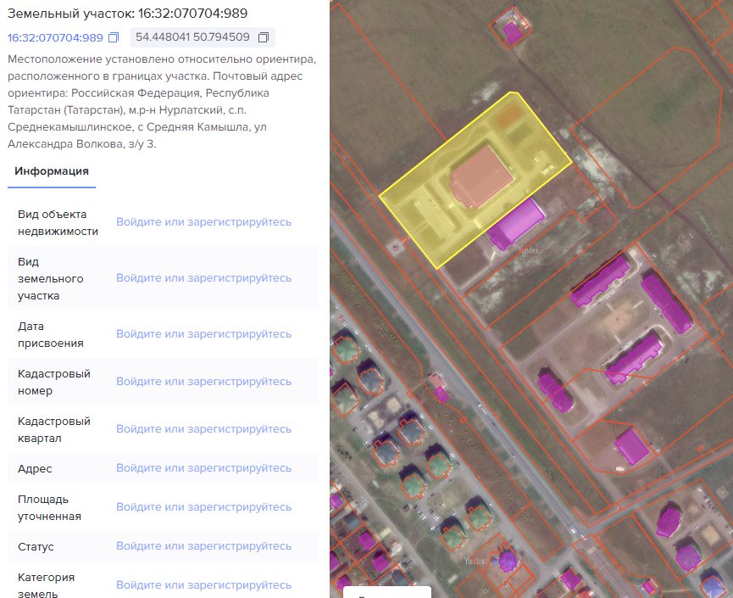Click login link for Категория земель
733x598 pixels.
[204, 585]
